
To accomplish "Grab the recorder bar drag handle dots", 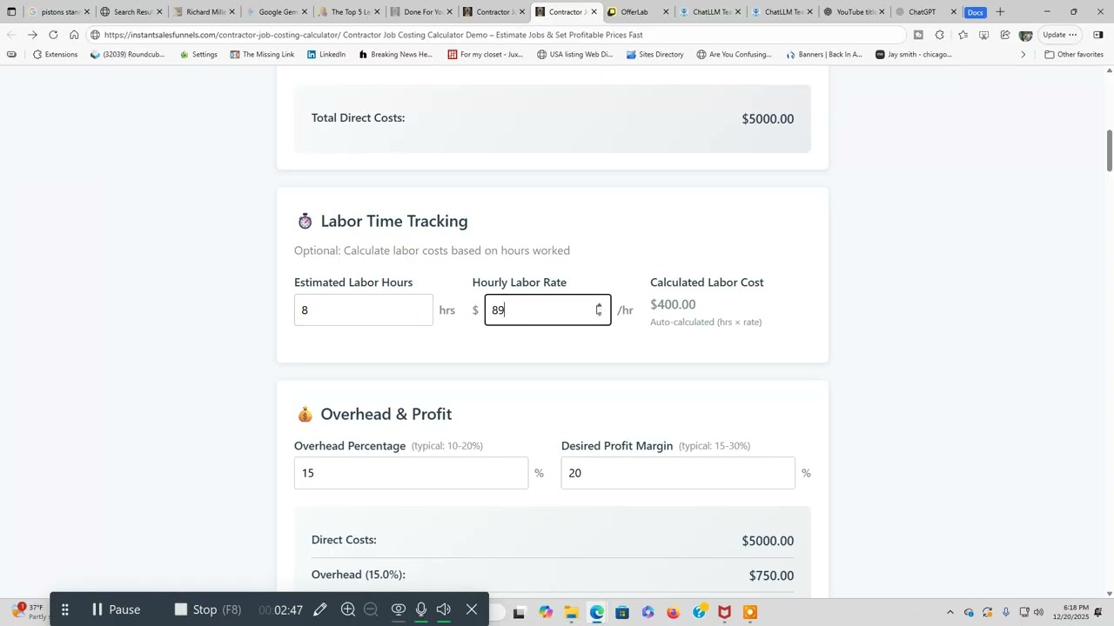I will tap(64, 609).
